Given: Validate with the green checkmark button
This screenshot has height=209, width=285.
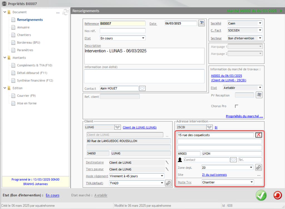Looking at the screenshot, I should (x=261, y=195).
